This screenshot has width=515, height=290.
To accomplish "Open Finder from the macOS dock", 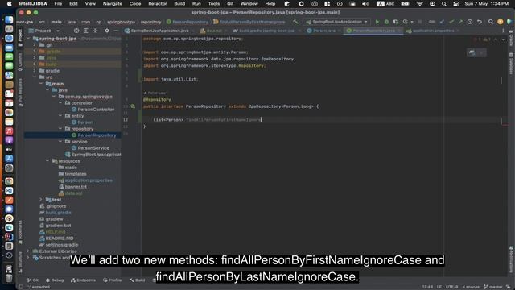I will [x=9, y=19].
